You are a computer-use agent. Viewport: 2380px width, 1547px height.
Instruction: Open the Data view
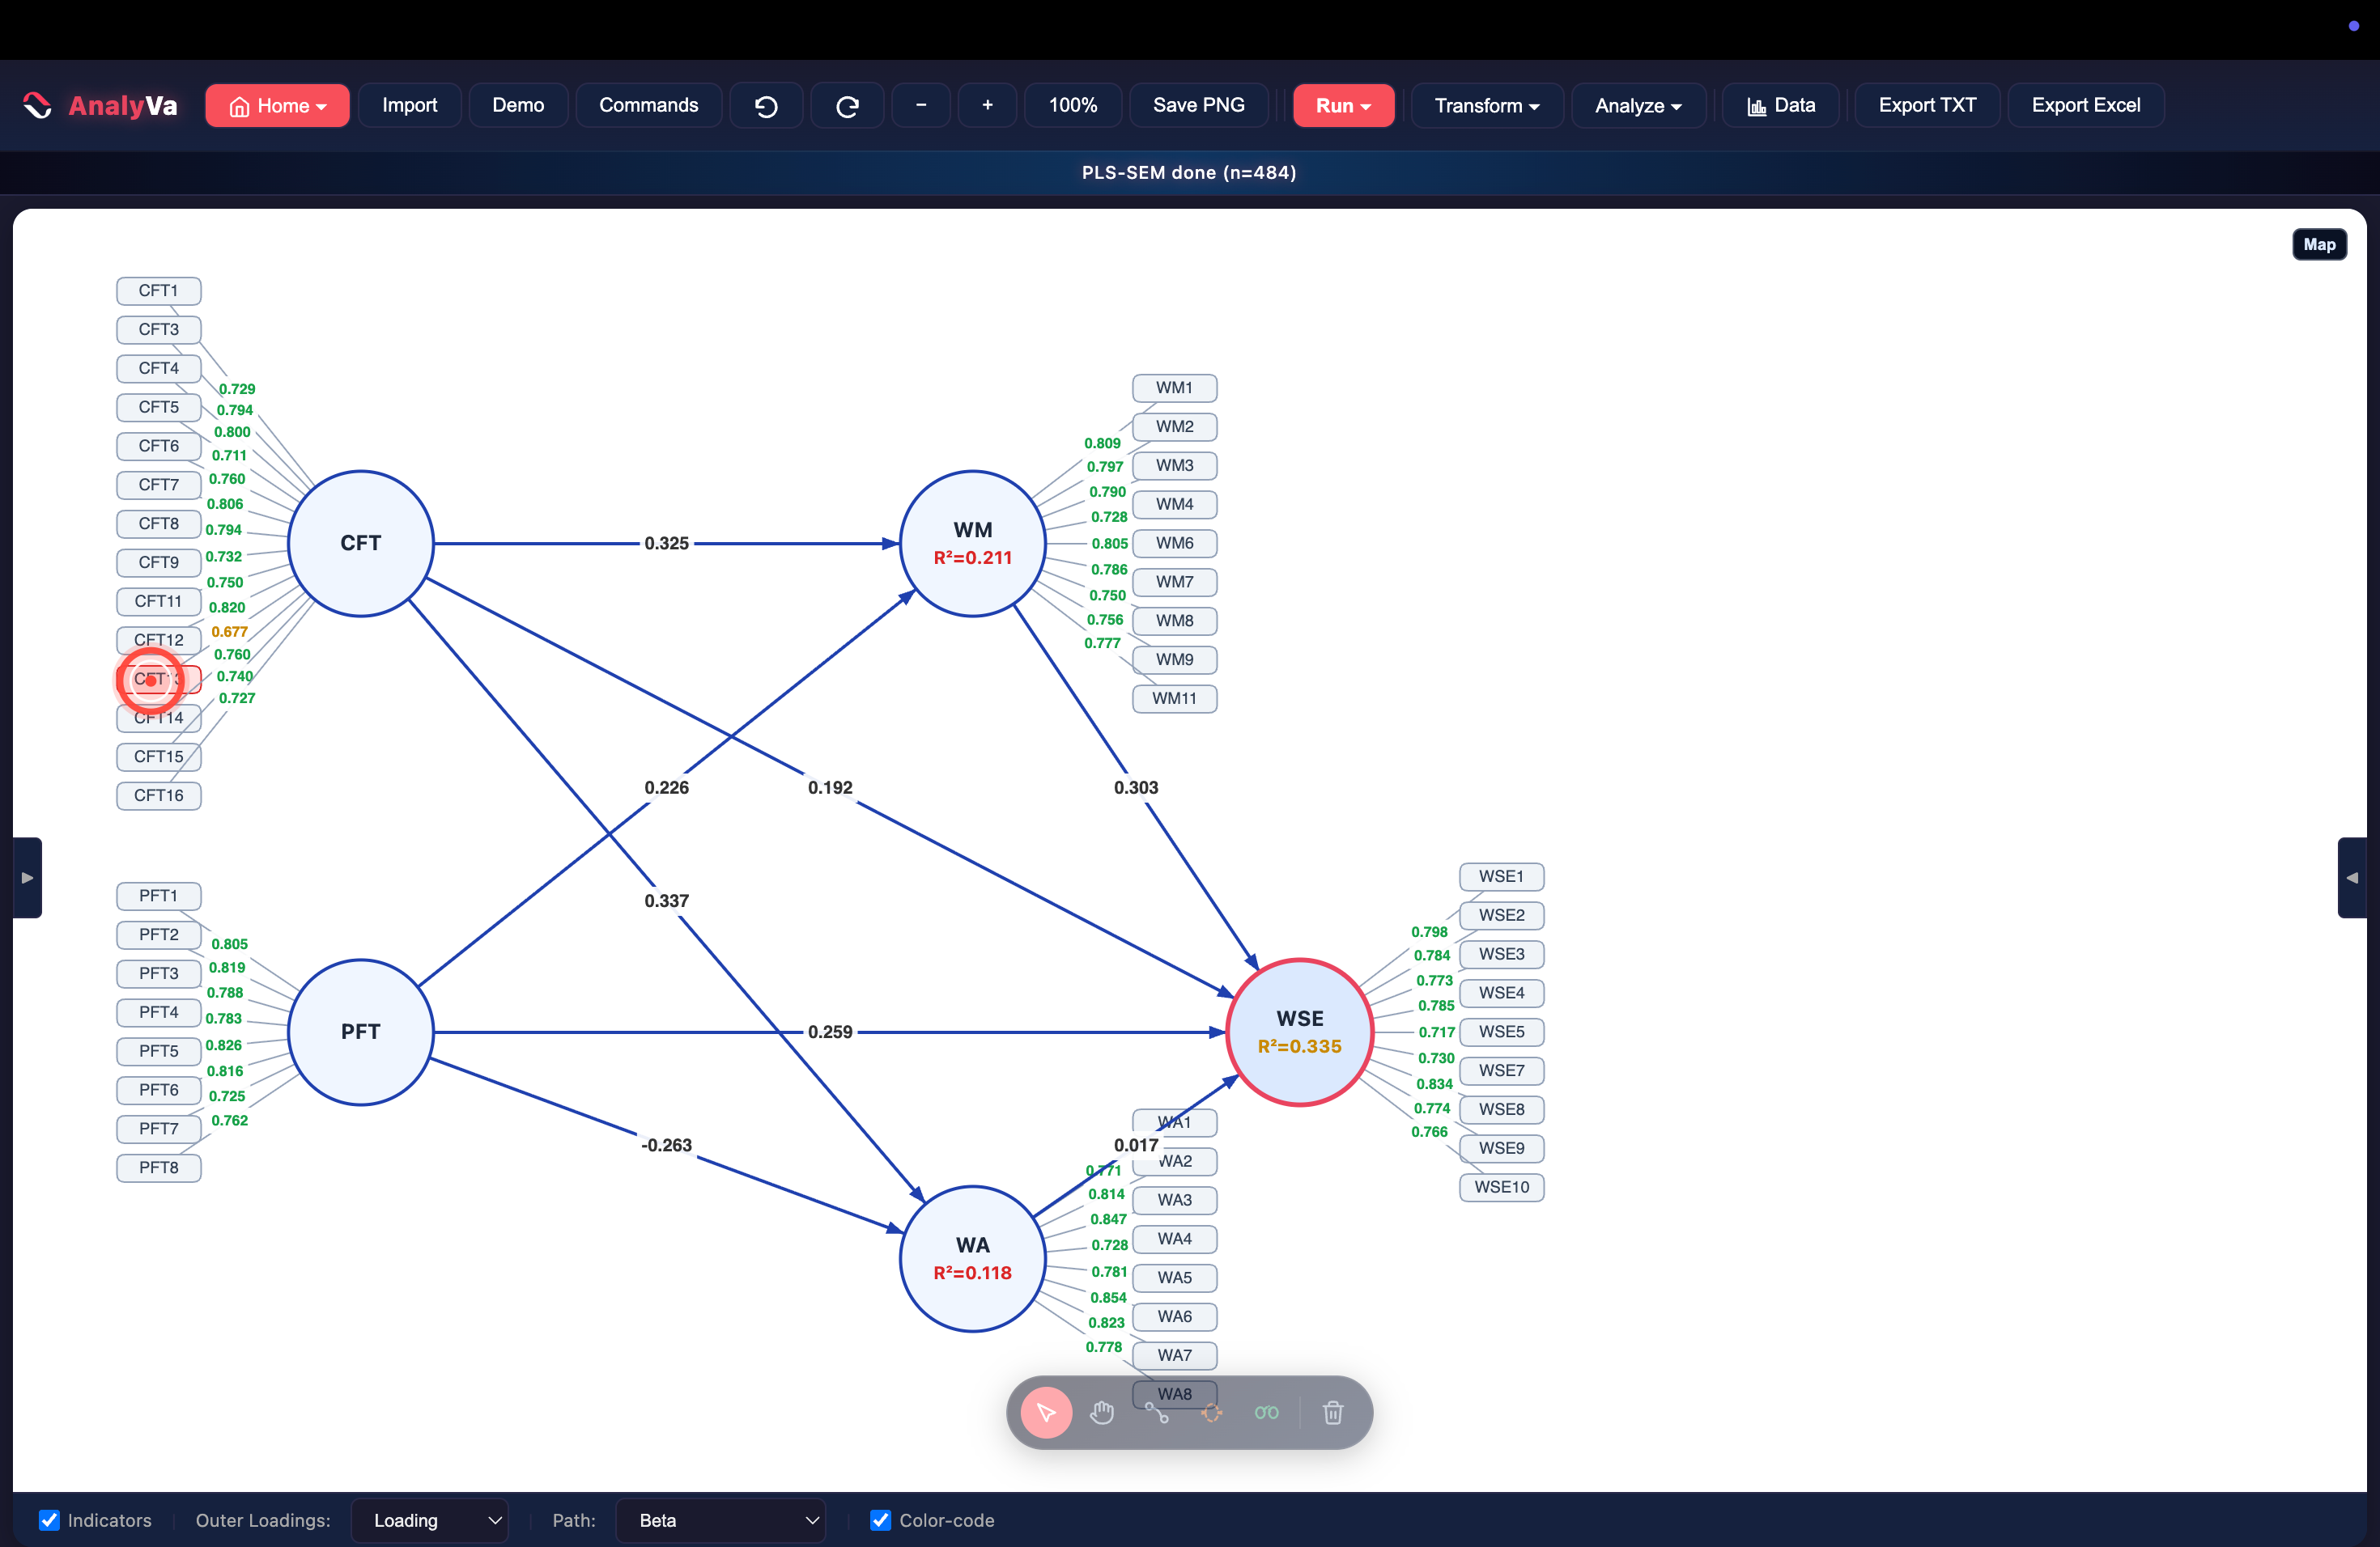(1781, 105)
